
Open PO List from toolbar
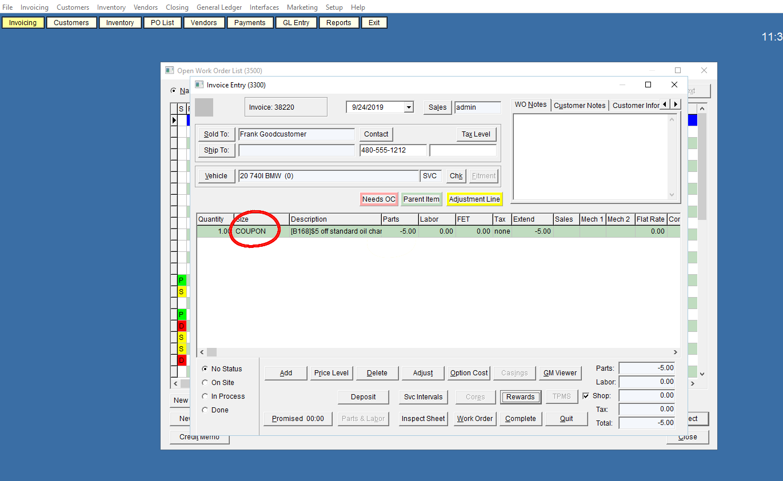pos(162,23)
